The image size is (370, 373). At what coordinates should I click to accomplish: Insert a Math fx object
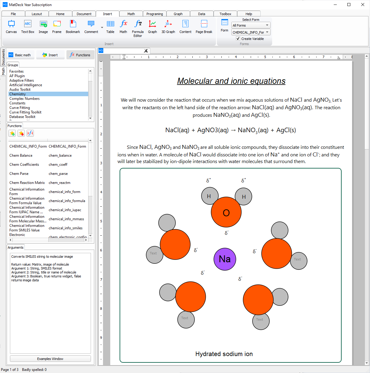pos(123,27)
